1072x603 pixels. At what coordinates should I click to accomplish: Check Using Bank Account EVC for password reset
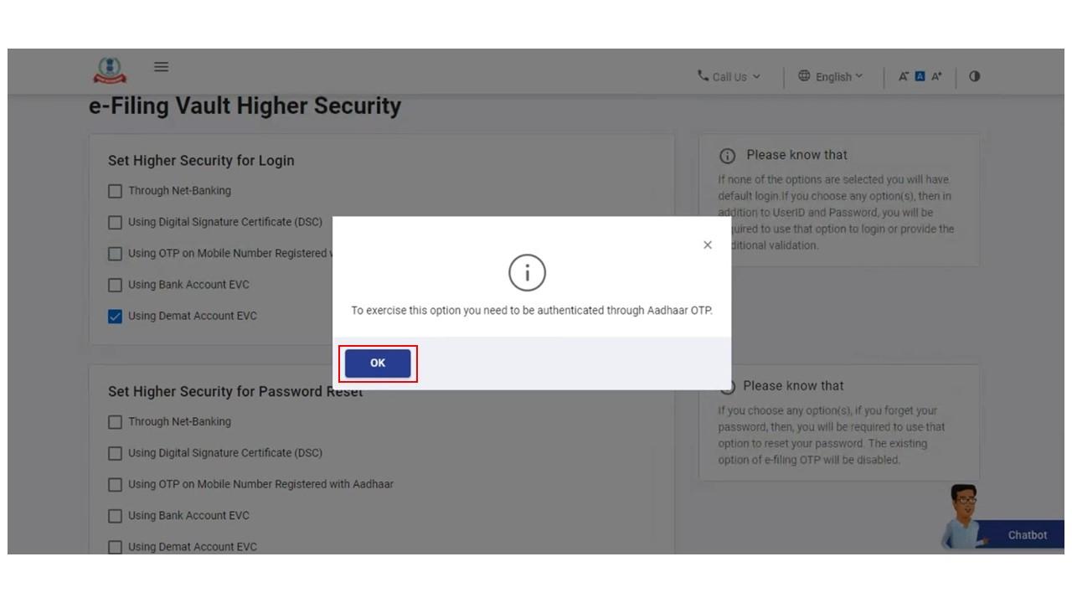point(115,515)
